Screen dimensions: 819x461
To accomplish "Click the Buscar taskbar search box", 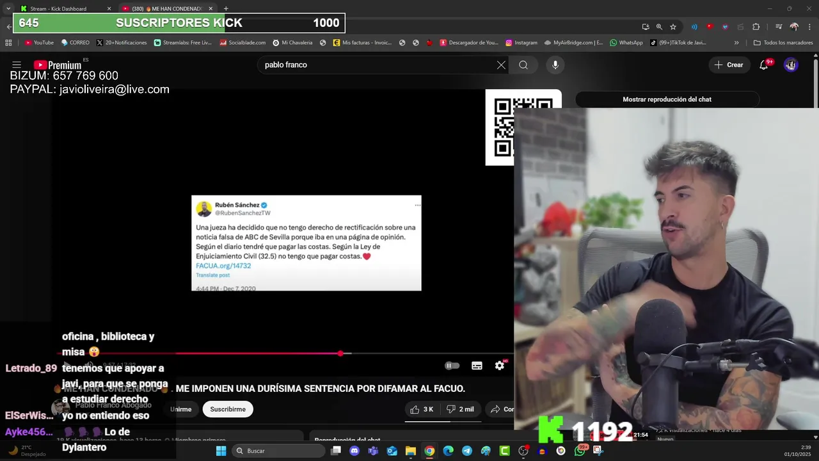I will click(x=278, y=451).
